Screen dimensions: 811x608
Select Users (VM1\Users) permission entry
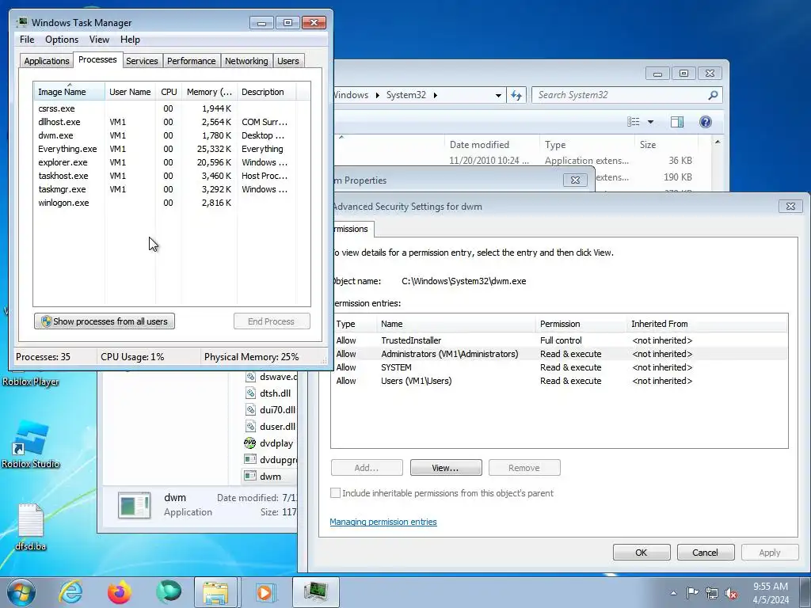[x=560, y=381]
